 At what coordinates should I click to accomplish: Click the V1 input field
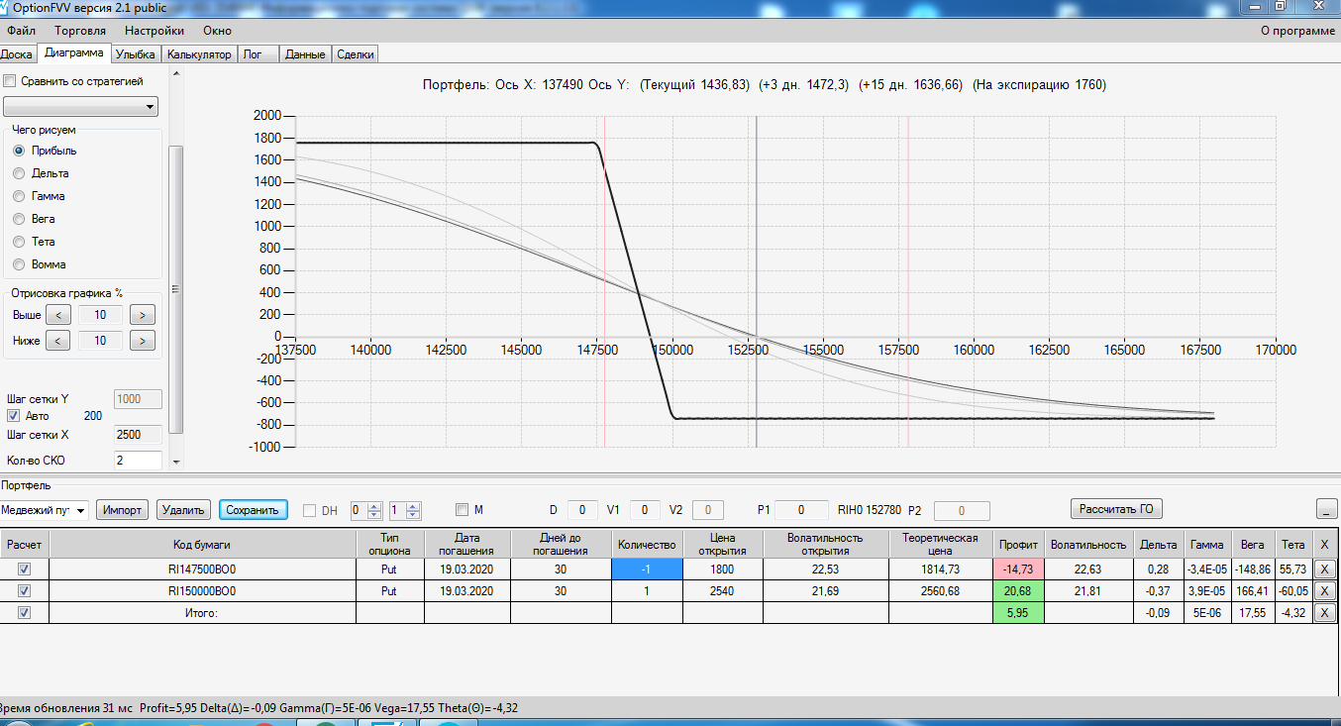click(x=644, y=510)
